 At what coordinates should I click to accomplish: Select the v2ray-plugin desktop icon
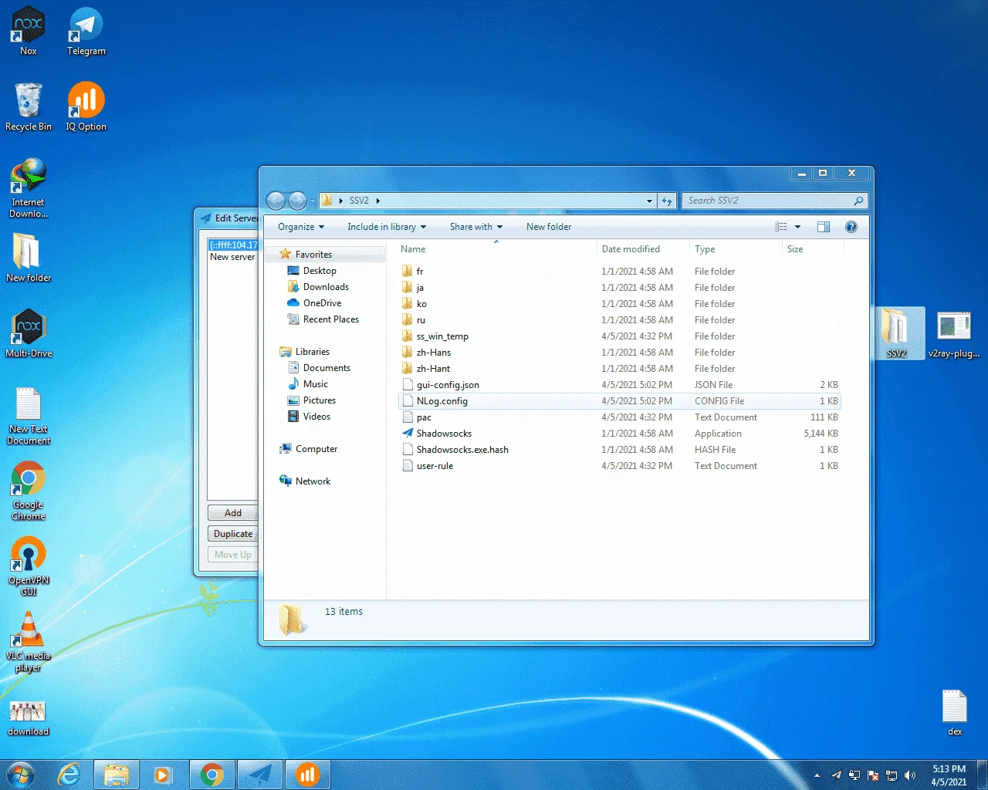pyautogui.click(x=954, y=333)
